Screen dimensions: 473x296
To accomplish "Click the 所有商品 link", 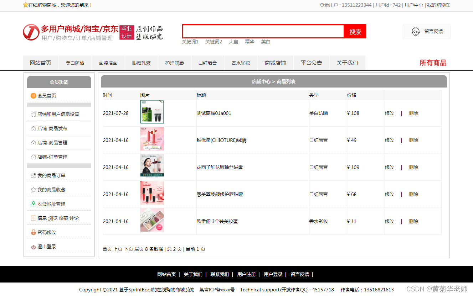I will [x=433, y=62].
